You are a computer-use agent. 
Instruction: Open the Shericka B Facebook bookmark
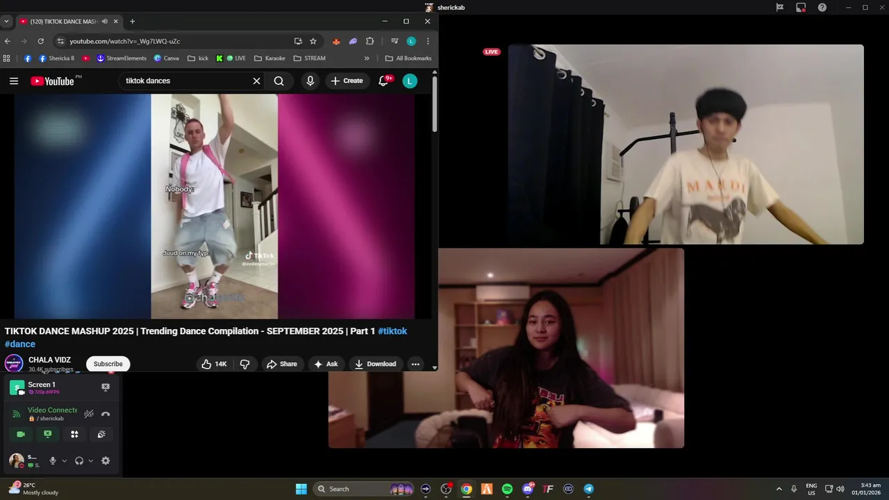57,58
